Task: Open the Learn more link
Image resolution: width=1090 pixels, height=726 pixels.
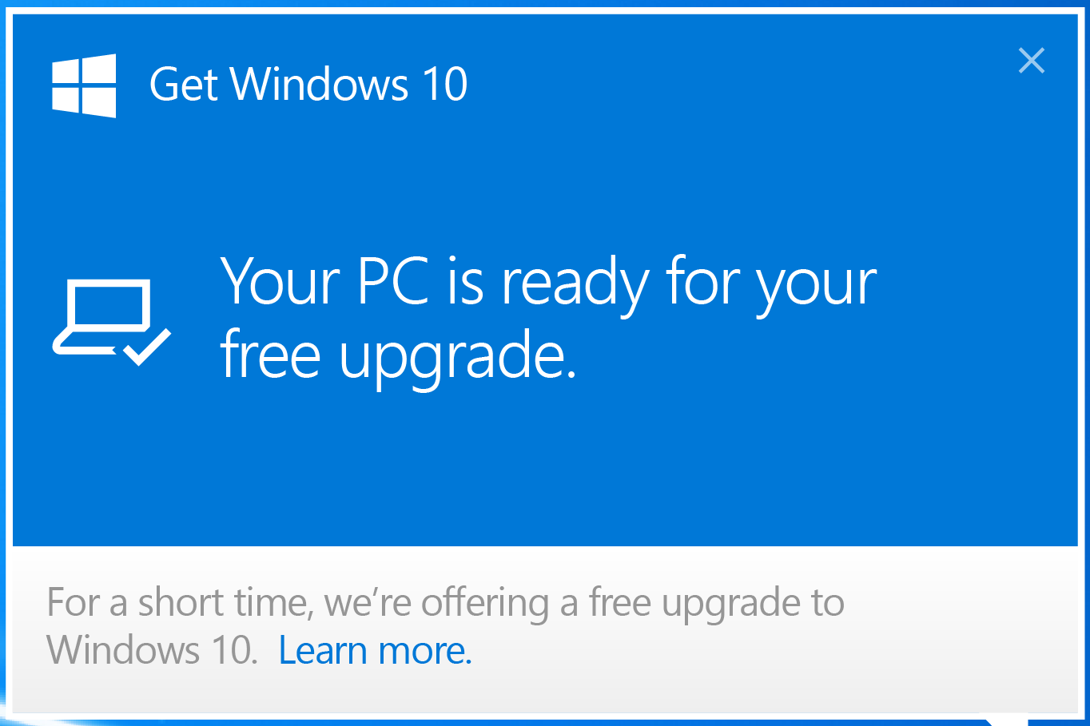Action: click(375, 651)
